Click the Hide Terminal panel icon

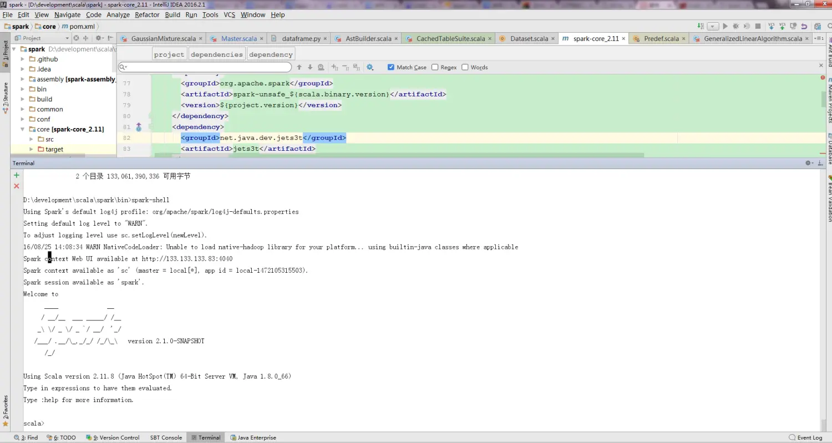[x=820, y=163]
